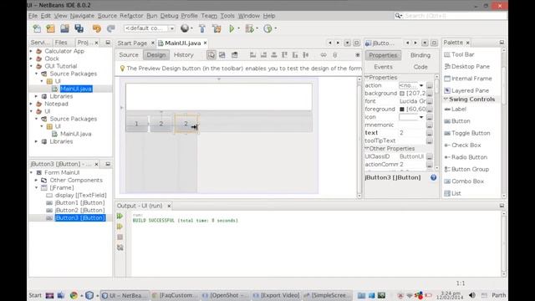This screenshot has width=535, height=301.
Task: Expand the Clock project node
Action: point(32,59)
